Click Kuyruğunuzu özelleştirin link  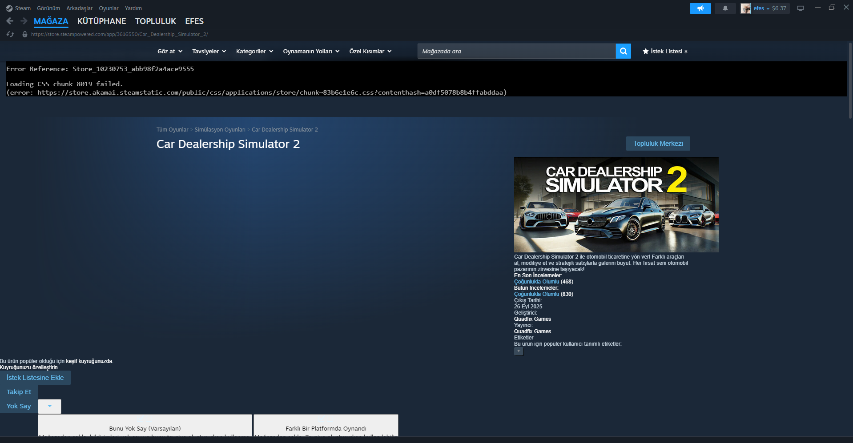(x=29, y=367)
